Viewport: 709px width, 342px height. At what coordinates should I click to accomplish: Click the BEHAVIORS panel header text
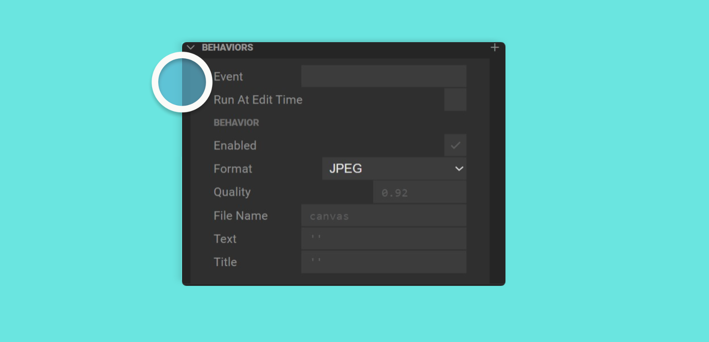pos(228,48)
